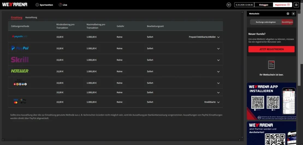Select the Einzahlung tab

click(x=16, y=17)
